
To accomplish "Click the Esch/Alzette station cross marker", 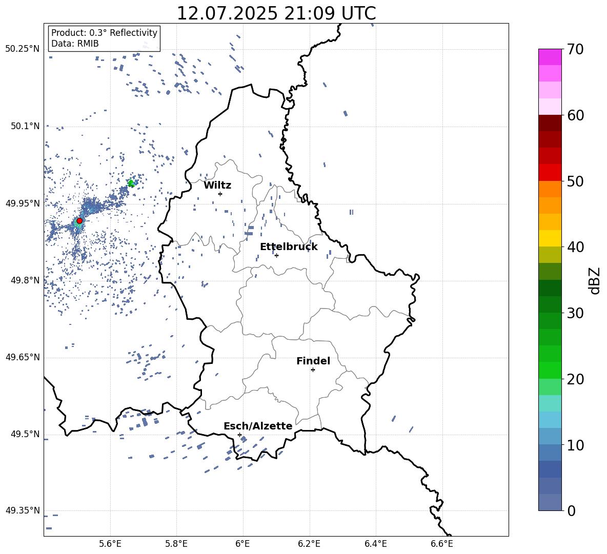I will coord(239,435).
